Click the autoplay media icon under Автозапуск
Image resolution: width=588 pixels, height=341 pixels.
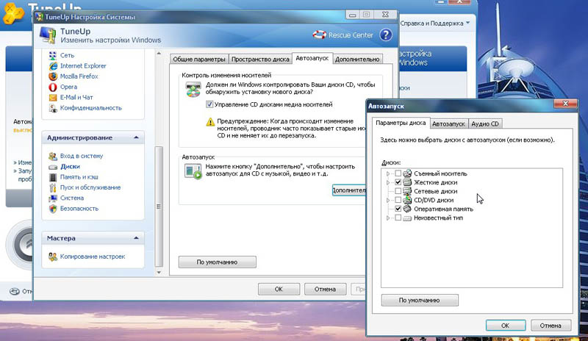pos(193,171)
